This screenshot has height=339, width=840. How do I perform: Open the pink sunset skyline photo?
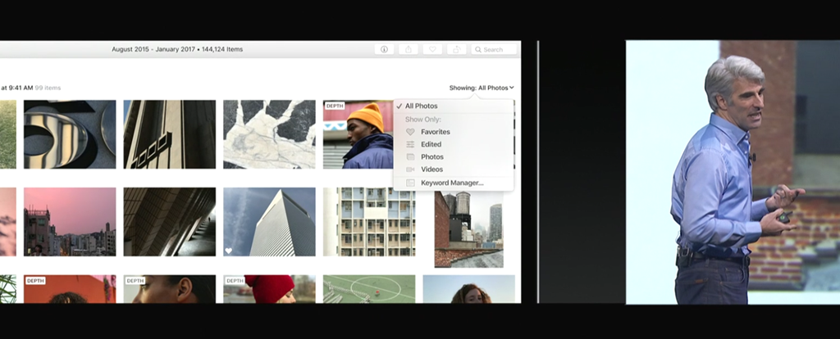pos(70,222)
